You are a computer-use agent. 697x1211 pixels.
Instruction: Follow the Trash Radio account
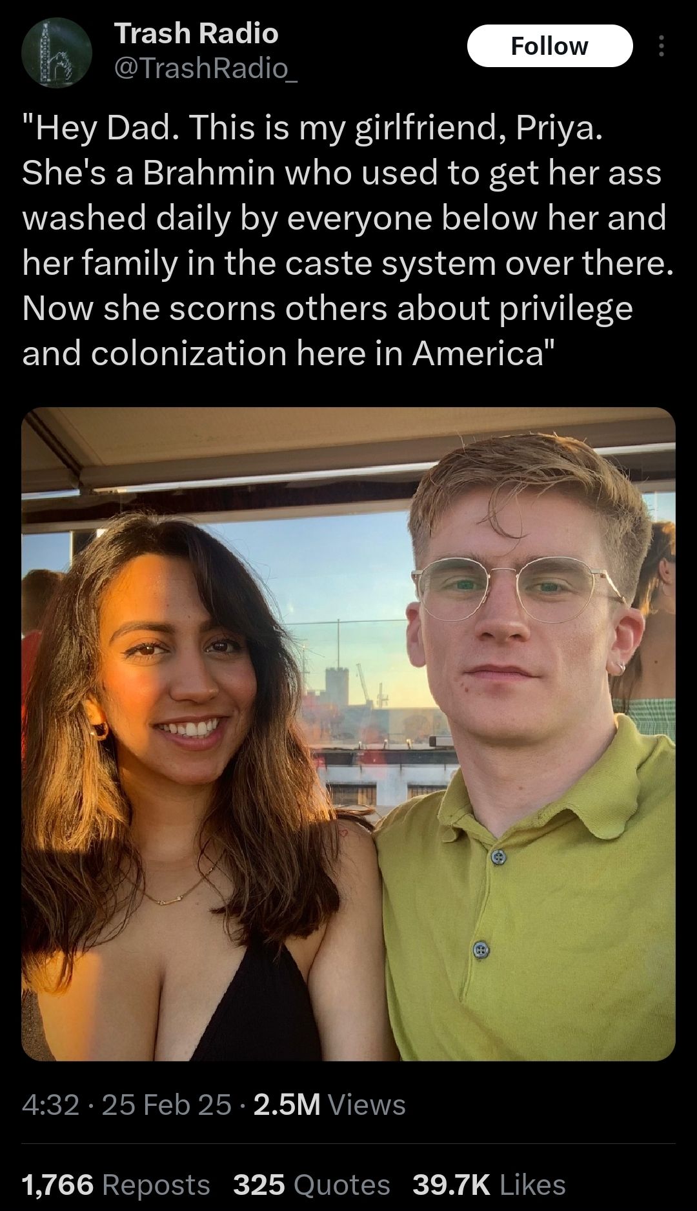[x=549, y=46]
